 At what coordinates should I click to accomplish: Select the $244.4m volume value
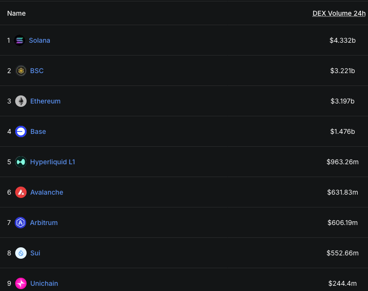(342, 283)
